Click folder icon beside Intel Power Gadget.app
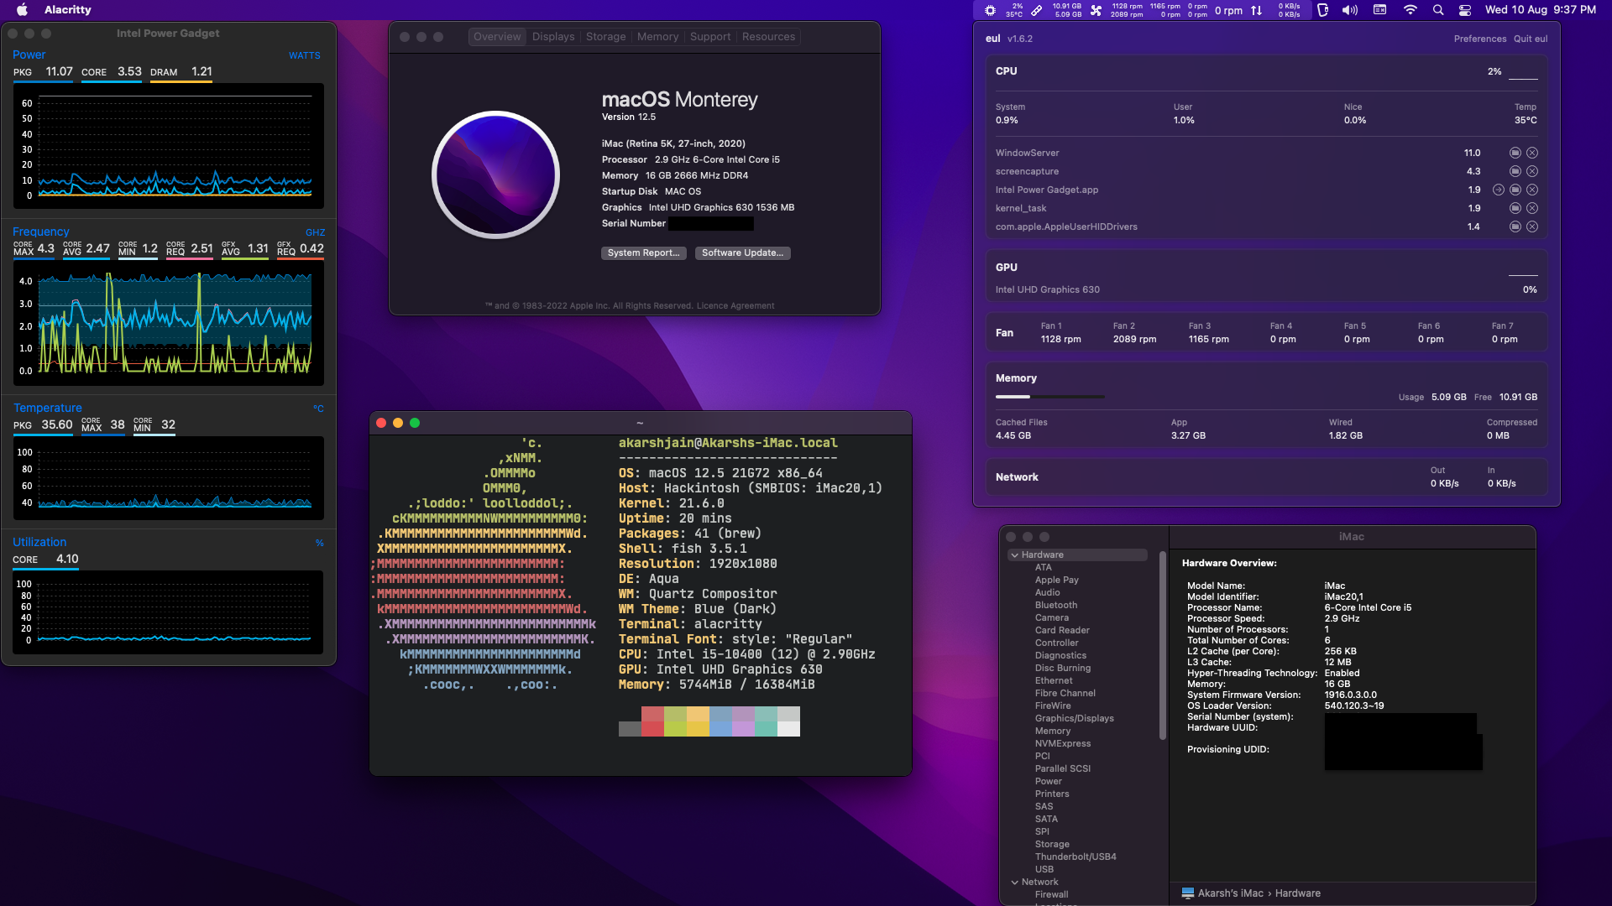The image size is (1612, 906). [x=1515, y=190]
